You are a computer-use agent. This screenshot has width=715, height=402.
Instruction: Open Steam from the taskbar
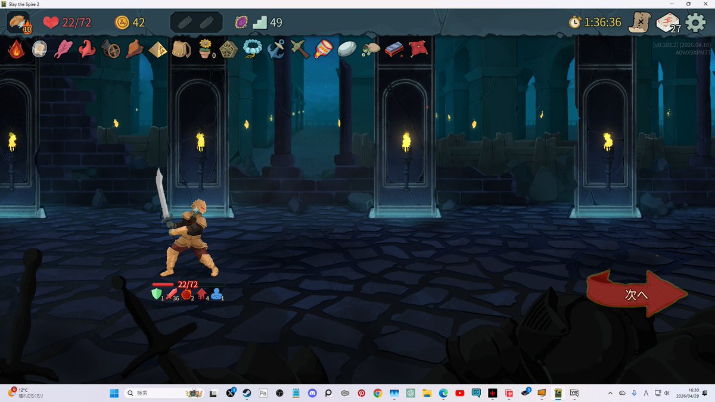point(247,393)
